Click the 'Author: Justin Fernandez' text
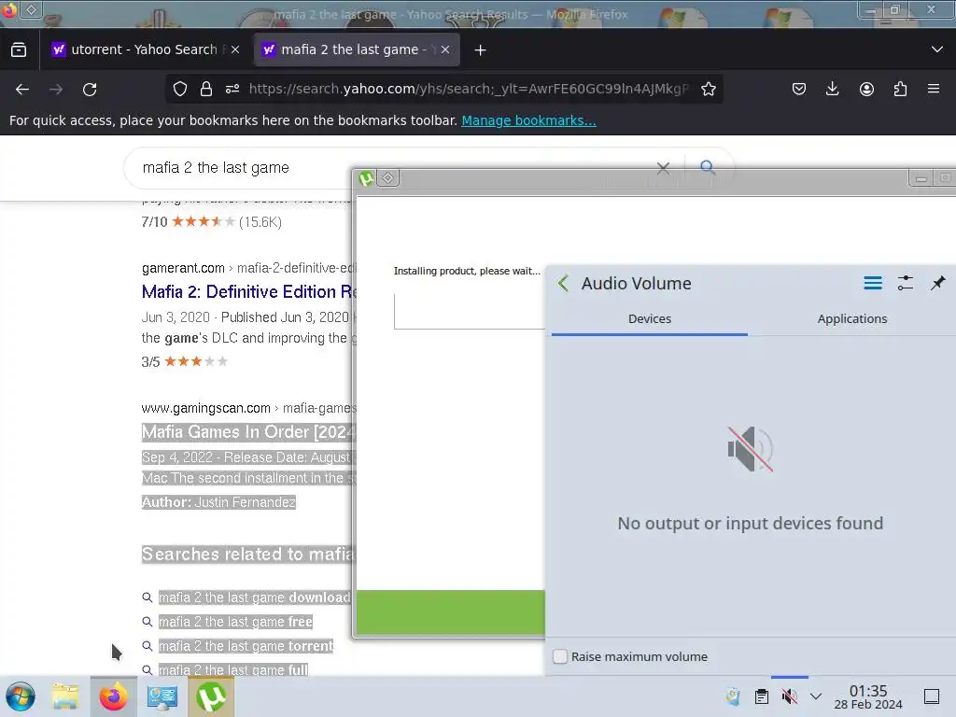956x717 pixels. (218, 502)
